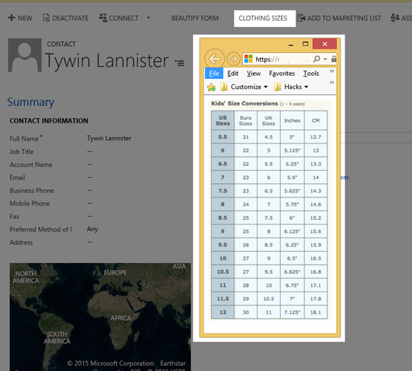The image size is (412, 371).
Task: Expand the Hacks favorites folder
Action: (291, 87)
